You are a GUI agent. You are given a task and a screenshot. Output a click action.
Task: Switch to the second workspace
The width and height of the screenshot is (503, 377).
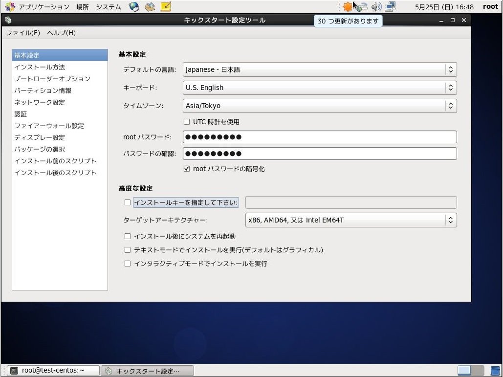pos(478,371)
